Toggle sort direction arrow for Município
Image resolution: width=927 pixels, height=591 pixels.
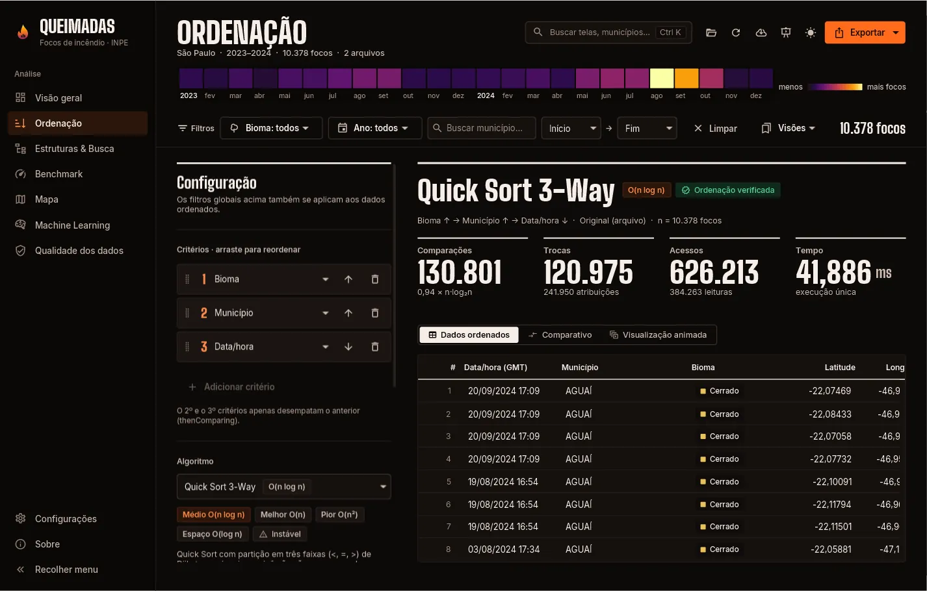pos(348,313)
